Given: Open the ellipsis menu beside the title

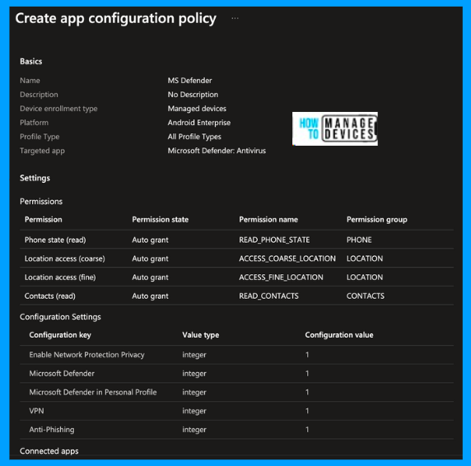Looking at the screenshot, I should [x=235, y=18].
